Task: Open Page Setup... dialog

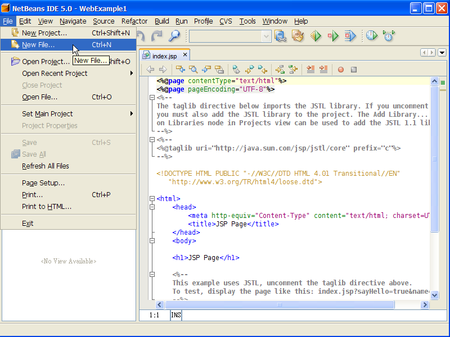Action: click(68, 183)
